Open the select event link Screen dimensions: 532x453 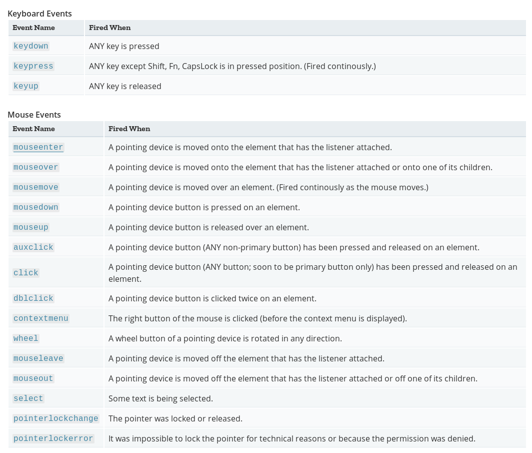point(28,398)
